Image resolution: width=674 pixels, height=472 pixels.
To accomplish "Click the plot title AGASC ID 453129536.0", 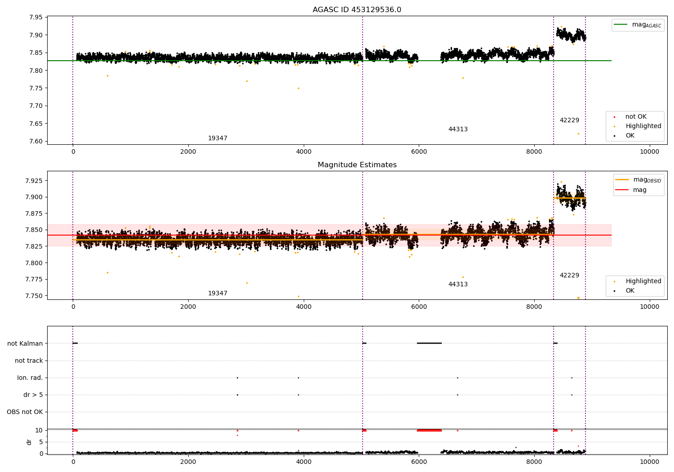I will coord(357,10).
